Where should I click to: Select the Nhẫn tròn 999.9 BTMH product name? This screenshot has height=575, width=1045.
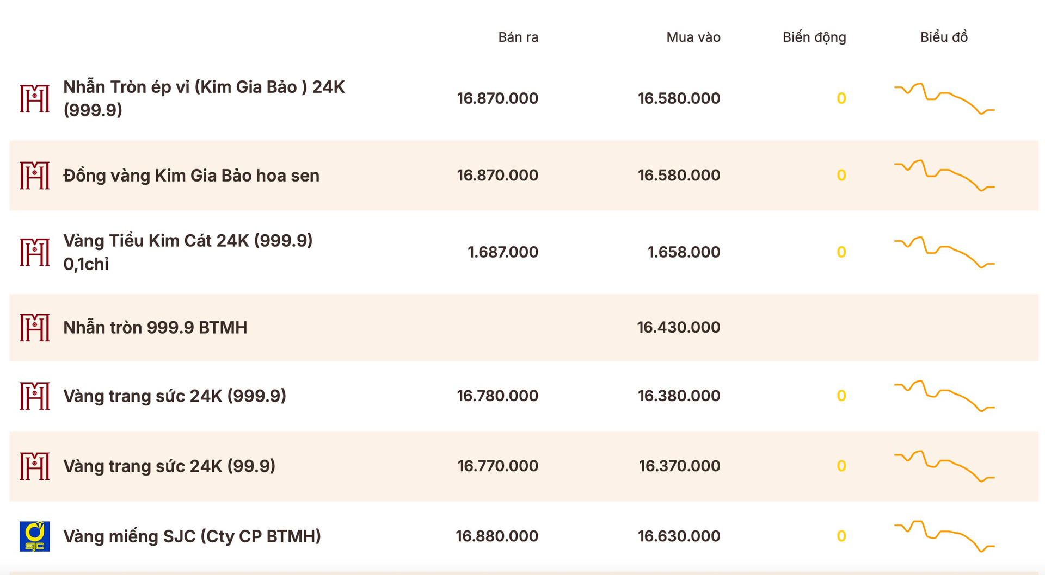tap(155, 328)
